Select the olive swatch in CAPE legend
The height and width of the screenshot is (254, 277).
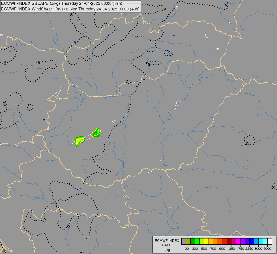188,242
